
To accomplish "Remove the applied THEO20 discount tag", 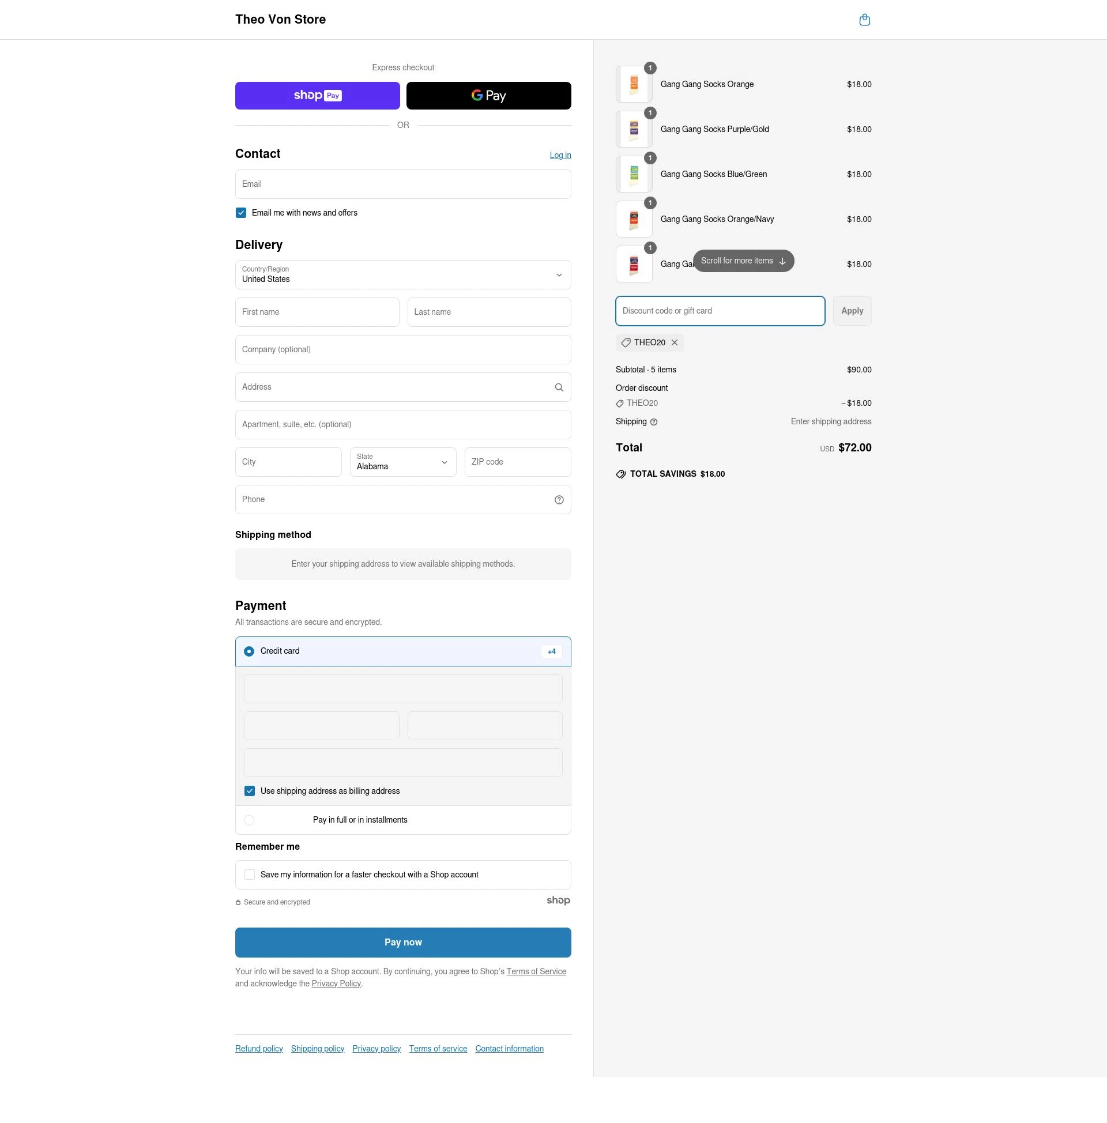I will [x=675, y=342].
